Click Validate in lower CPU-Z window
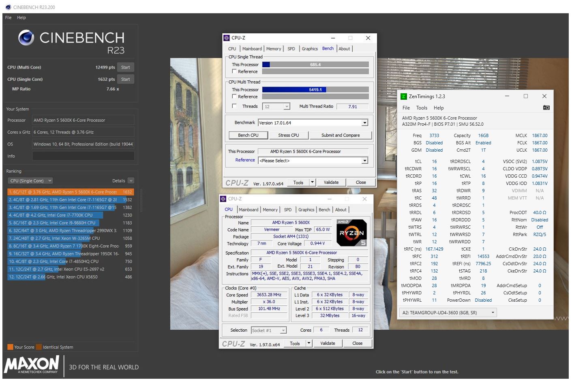This screenshot has width=572, height=382. coord(328,343)
